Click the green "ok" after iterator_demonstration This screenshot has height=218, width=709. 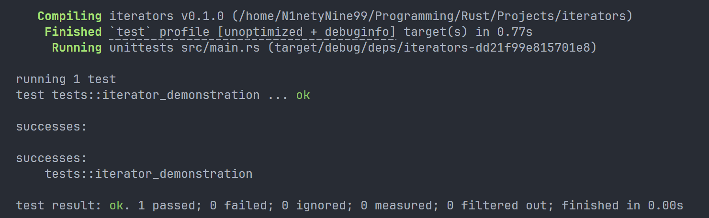pyautogui.click(x=303, y=95)
